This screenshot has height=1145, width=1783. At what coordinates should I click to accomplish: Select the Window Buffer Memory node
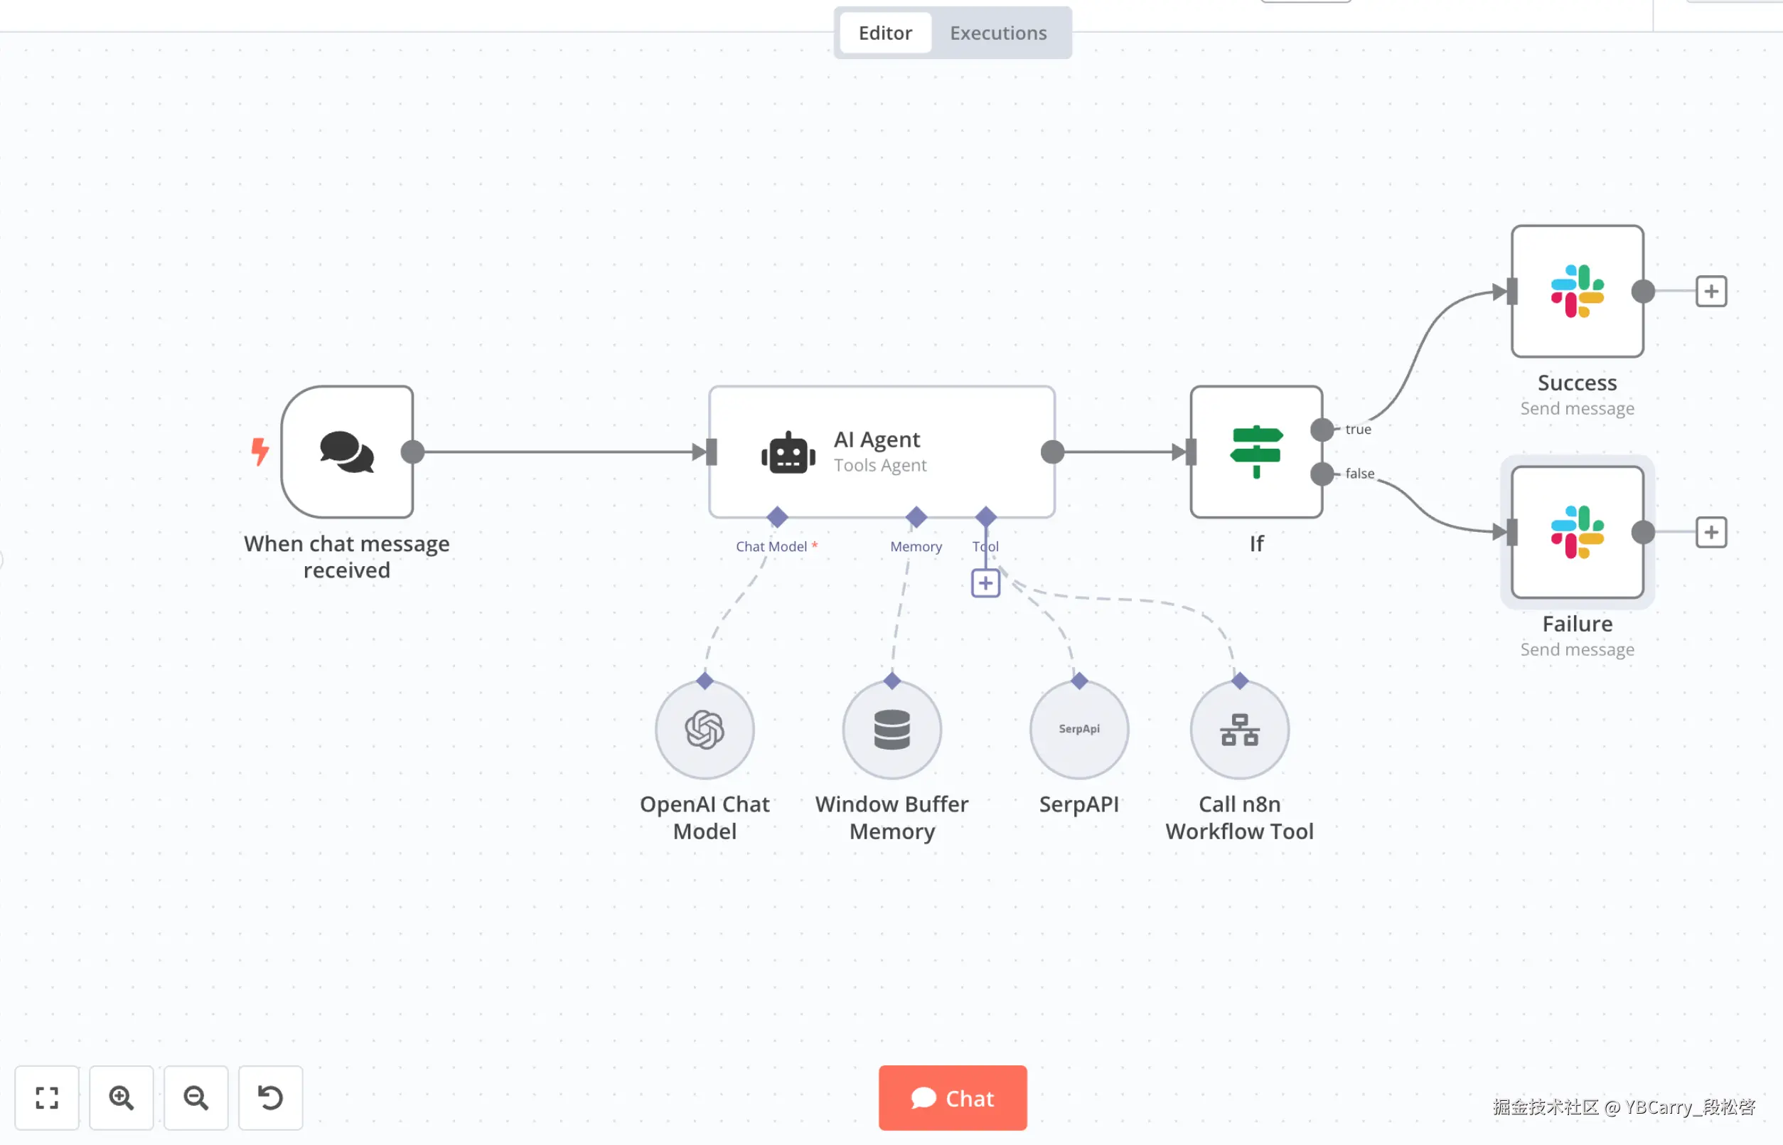coord(892,730)
